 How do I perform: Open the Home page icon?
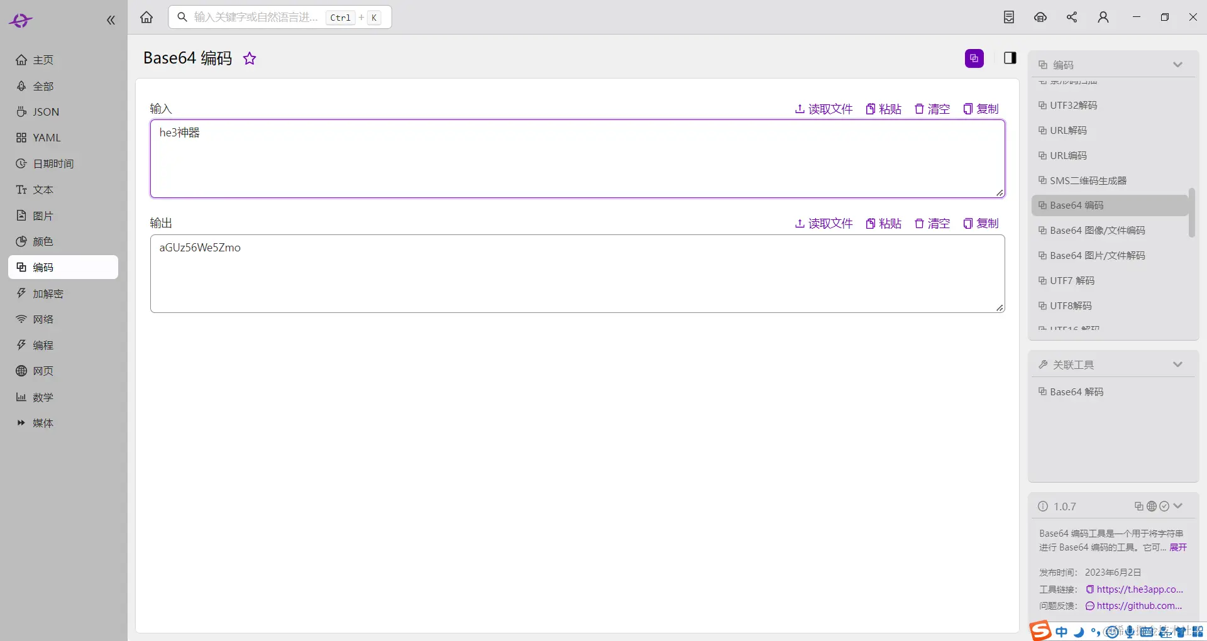tap(146, 17)
